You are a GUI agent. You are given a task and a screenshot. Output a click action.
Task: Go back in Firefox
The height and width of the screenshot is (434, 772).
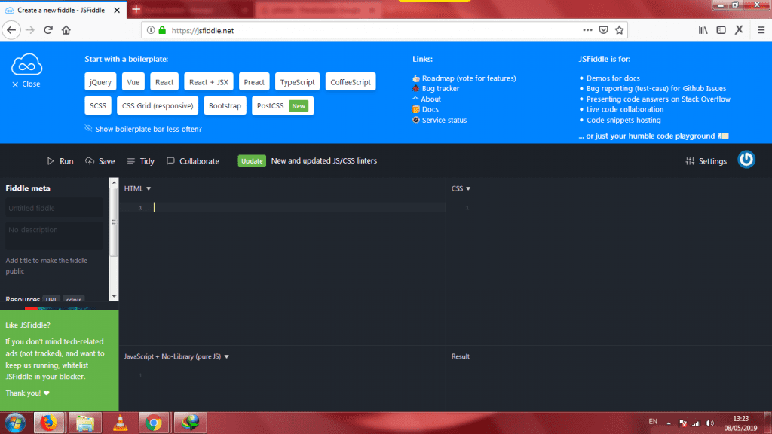(11, 30)
